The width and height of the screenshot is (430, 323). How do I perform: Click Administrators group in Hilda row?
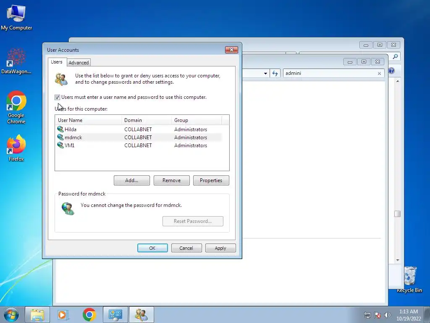point(191,130)
